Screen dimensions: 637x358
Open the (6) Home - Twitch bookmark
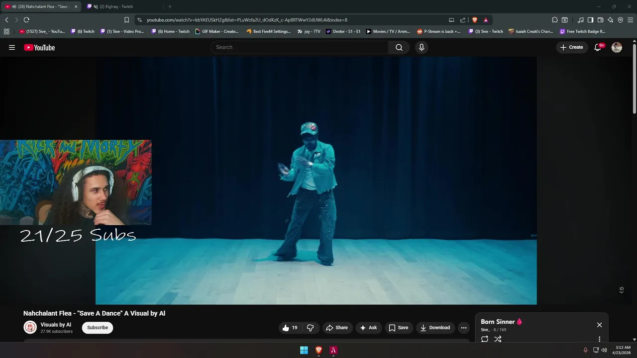click(170, 31)
